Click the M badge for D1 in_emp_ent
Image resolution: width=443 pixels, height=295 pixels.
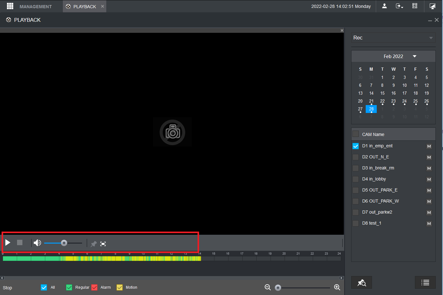click(x=429, y=146)
